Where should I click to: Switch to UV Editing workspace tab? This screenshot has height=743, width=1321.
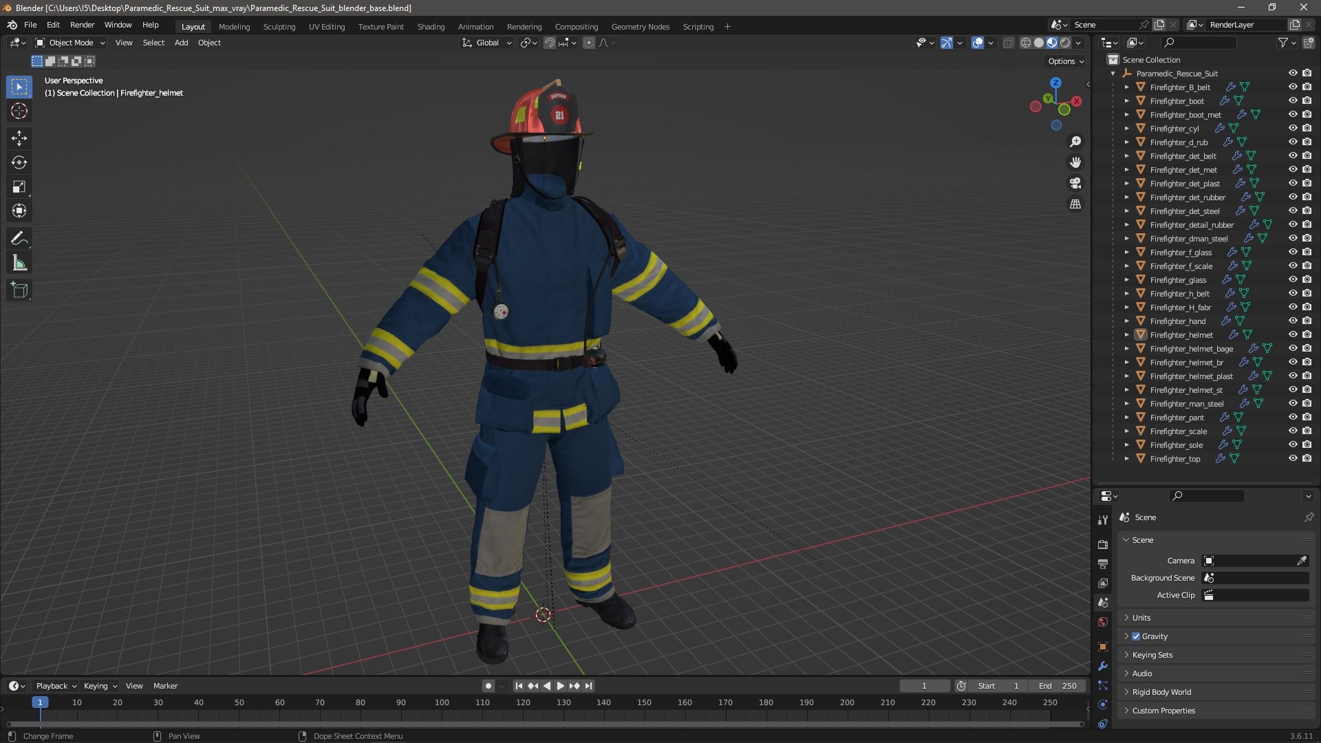point(326,26)
